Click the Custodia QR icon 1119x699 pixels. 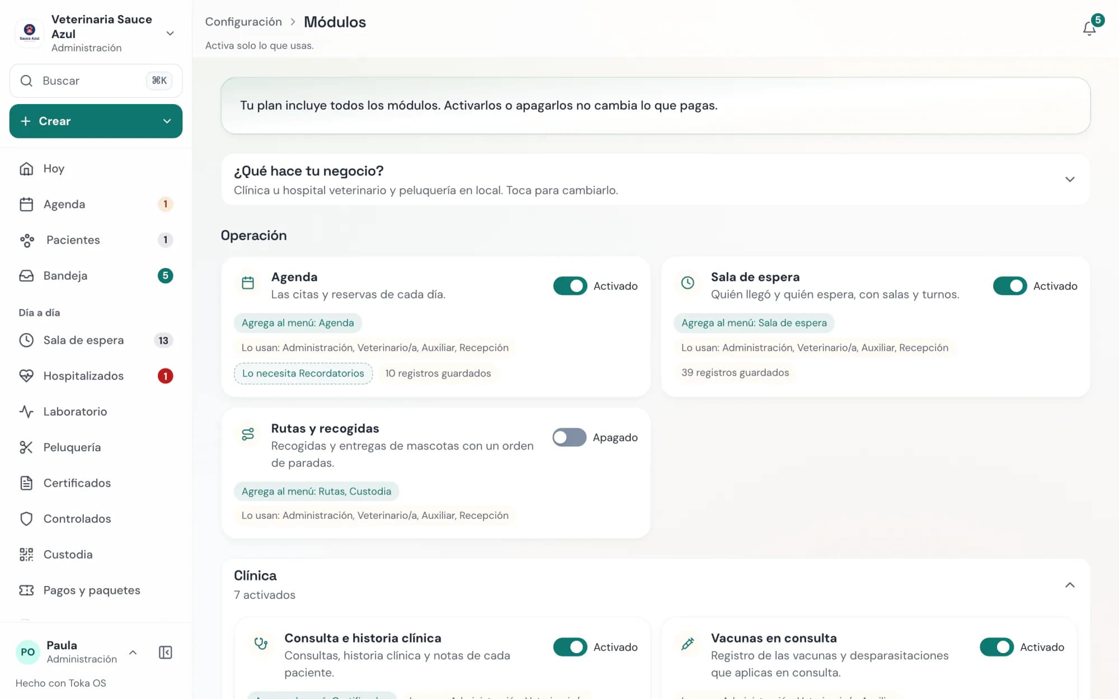click(26, 555)
